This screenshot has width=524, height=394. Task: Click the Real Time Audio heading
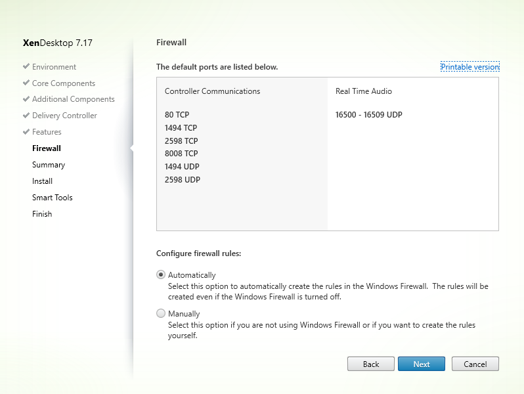[364, 91]
